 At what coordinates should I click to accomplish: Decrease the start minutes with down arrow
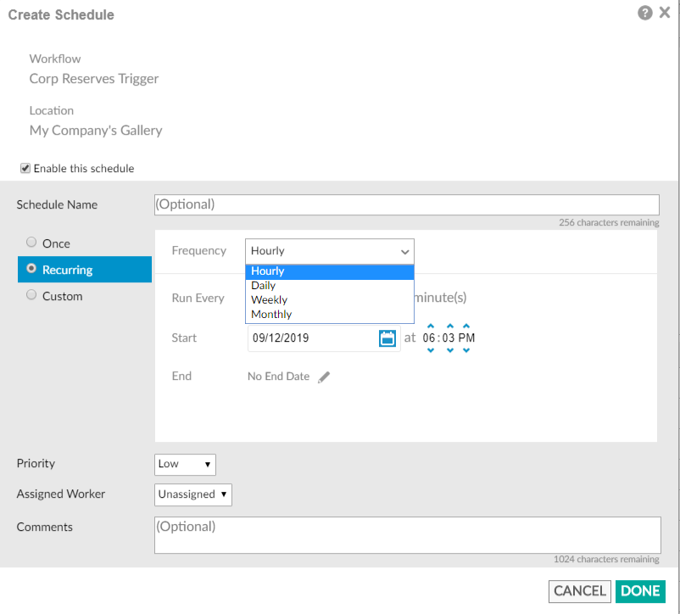click(450, 350)
